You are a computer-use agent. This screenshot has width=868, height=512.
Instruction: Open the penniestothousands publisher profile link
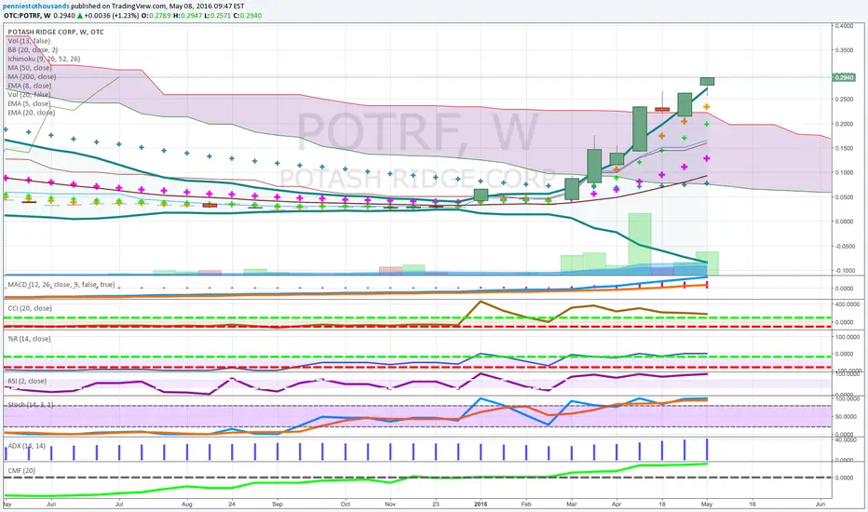point(36,7)
